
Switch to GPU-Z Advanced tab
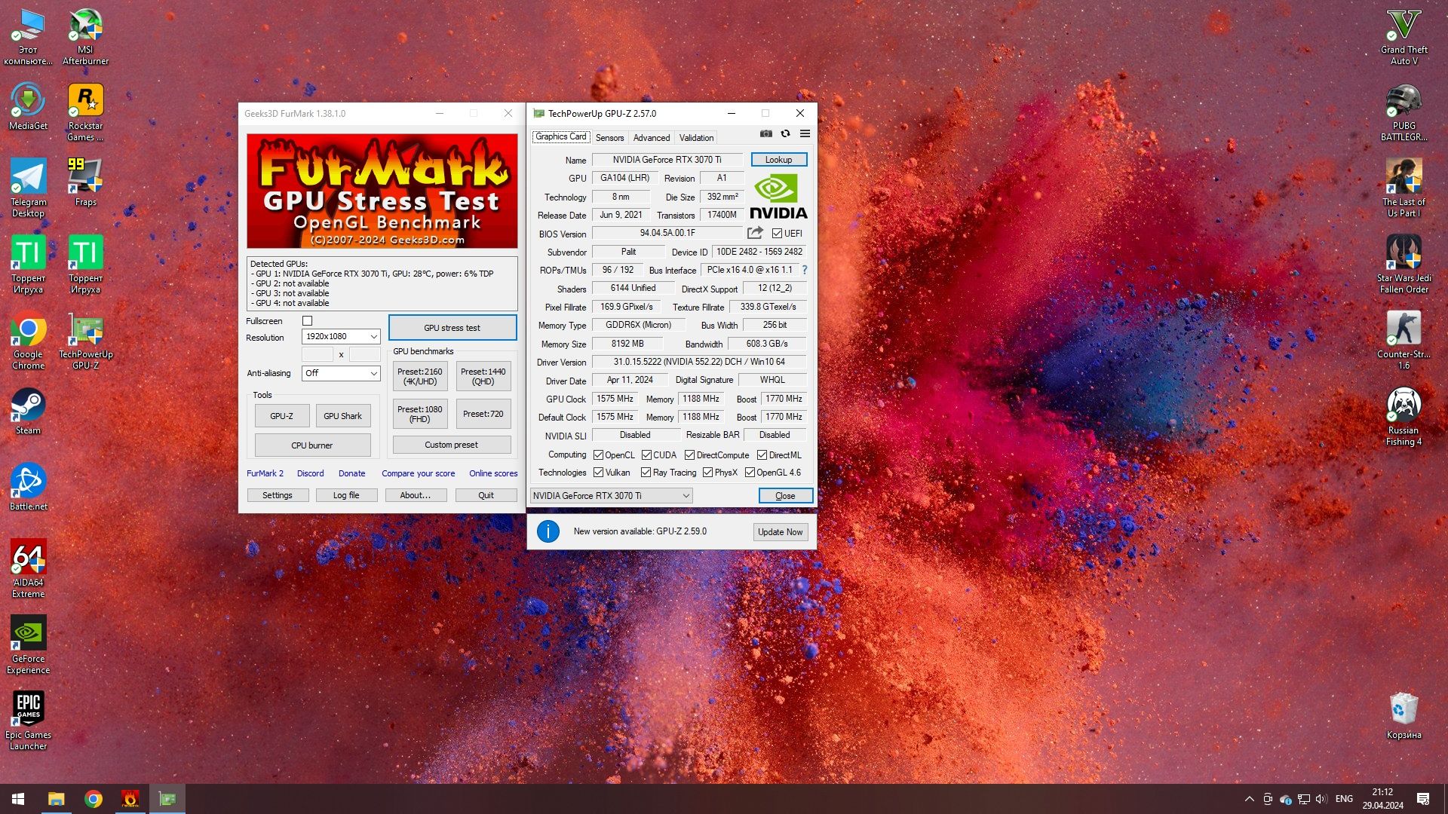[651, 138]
